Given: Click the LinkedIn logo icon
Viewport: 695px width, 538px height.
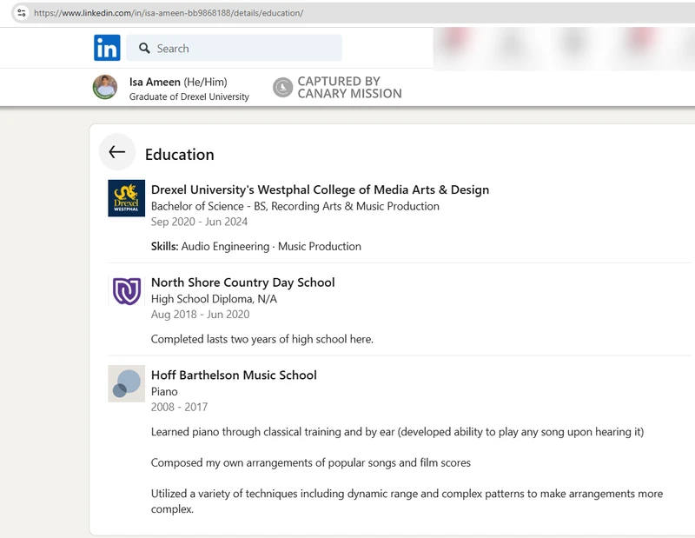Looking at the screenshot, I should 107,48.
